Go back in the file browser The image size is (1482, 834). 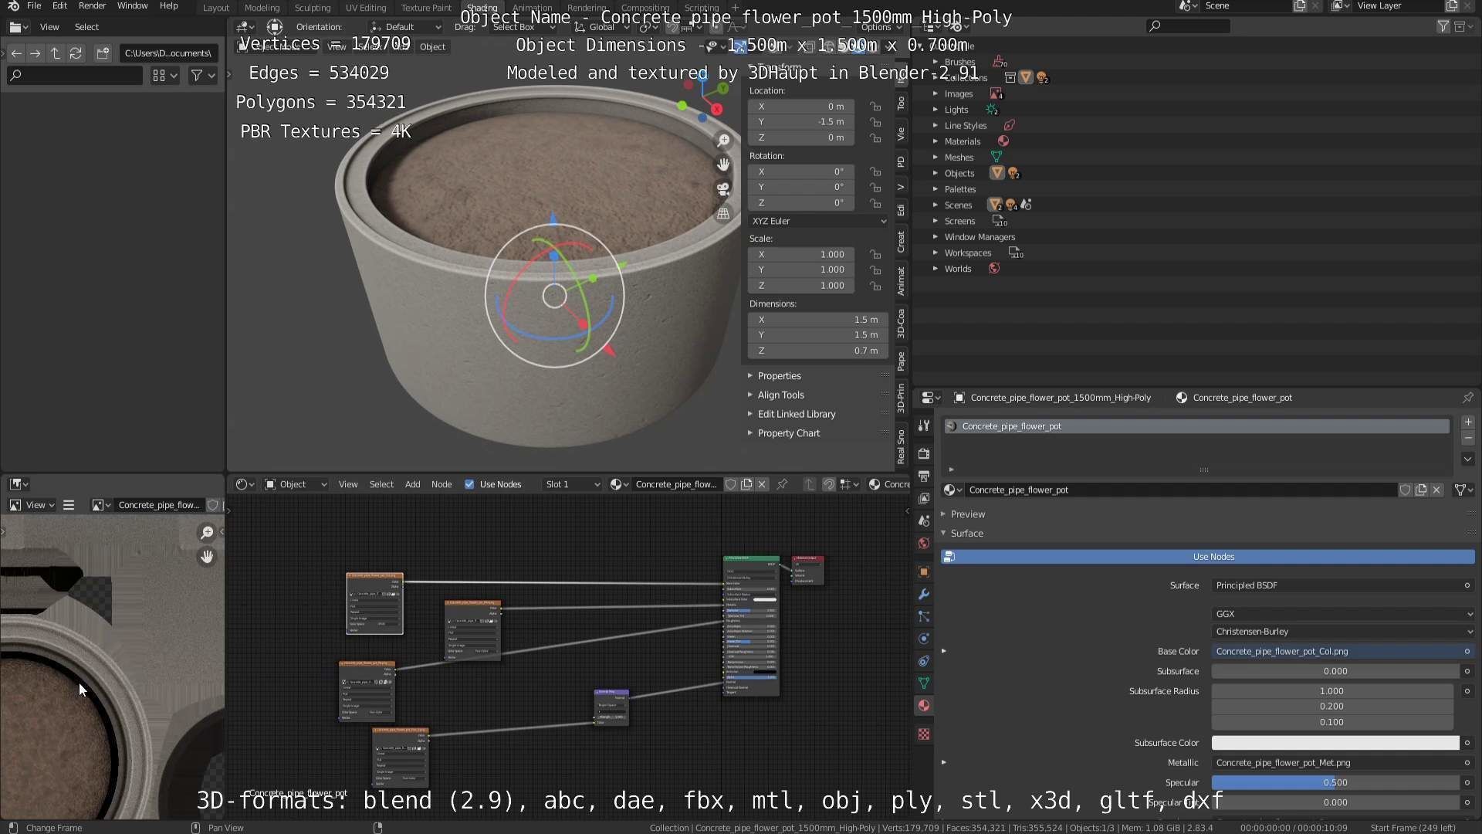pos(16,53)
